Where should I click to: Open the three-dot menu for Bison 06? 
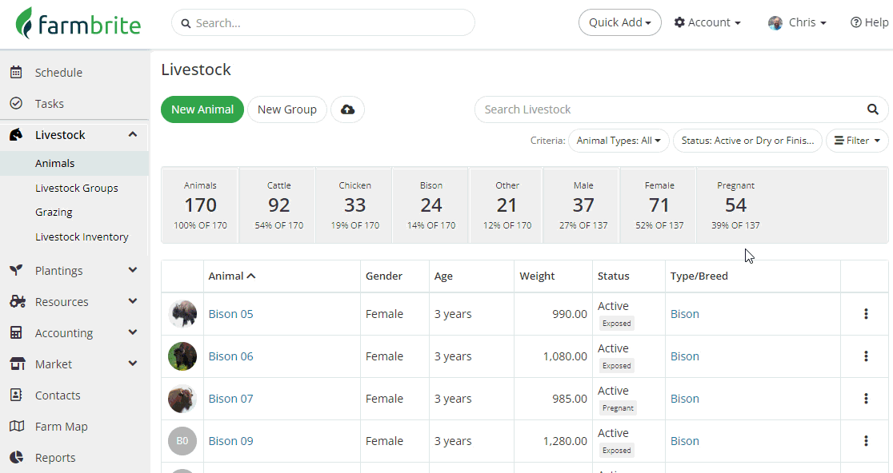[866, 356]
